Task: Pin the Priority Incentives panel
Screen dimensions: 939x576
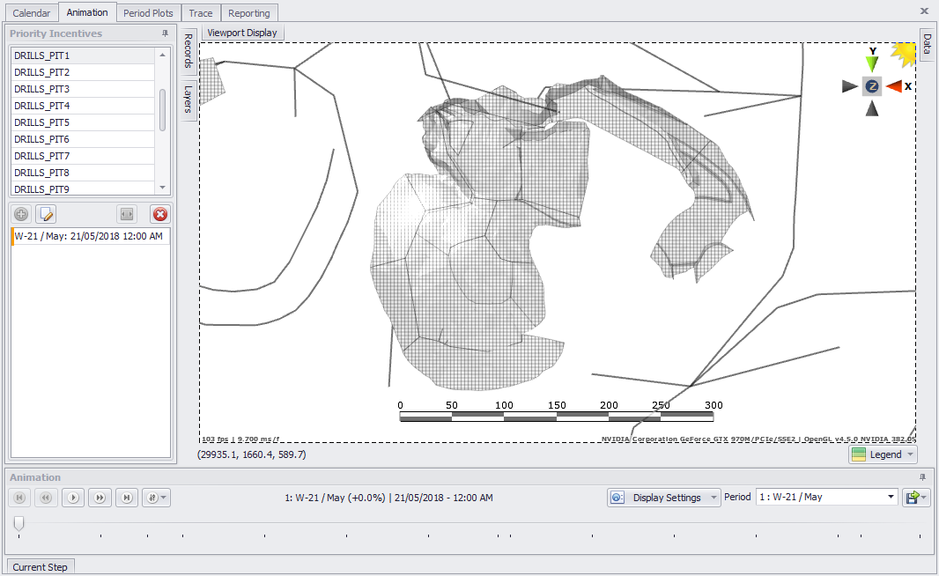Action: pos(165,33)
